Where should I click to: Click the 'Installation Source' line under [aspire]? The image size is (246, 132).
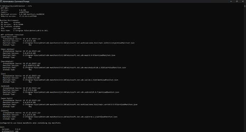point(21,113)
